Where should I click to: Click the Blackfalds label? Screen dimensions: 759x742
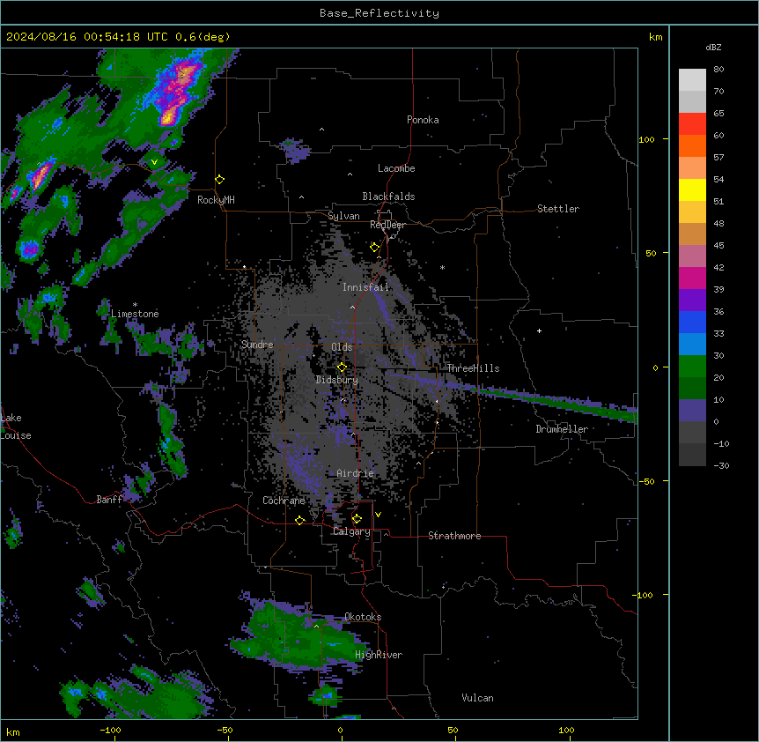click(x=388, y=197)
